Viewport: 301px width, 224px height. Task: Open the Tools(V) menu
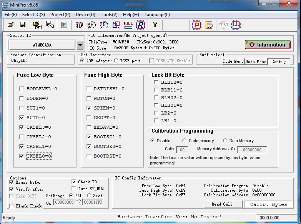[x=109, y=15]
